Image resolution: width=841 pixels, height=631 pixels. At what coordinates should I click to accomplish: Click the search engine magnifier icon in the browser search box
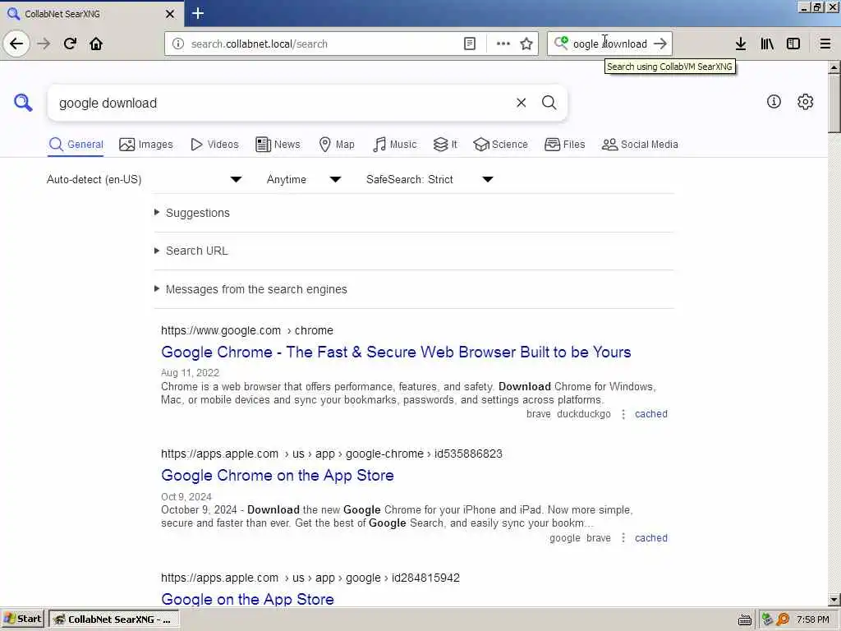(561, 43)
